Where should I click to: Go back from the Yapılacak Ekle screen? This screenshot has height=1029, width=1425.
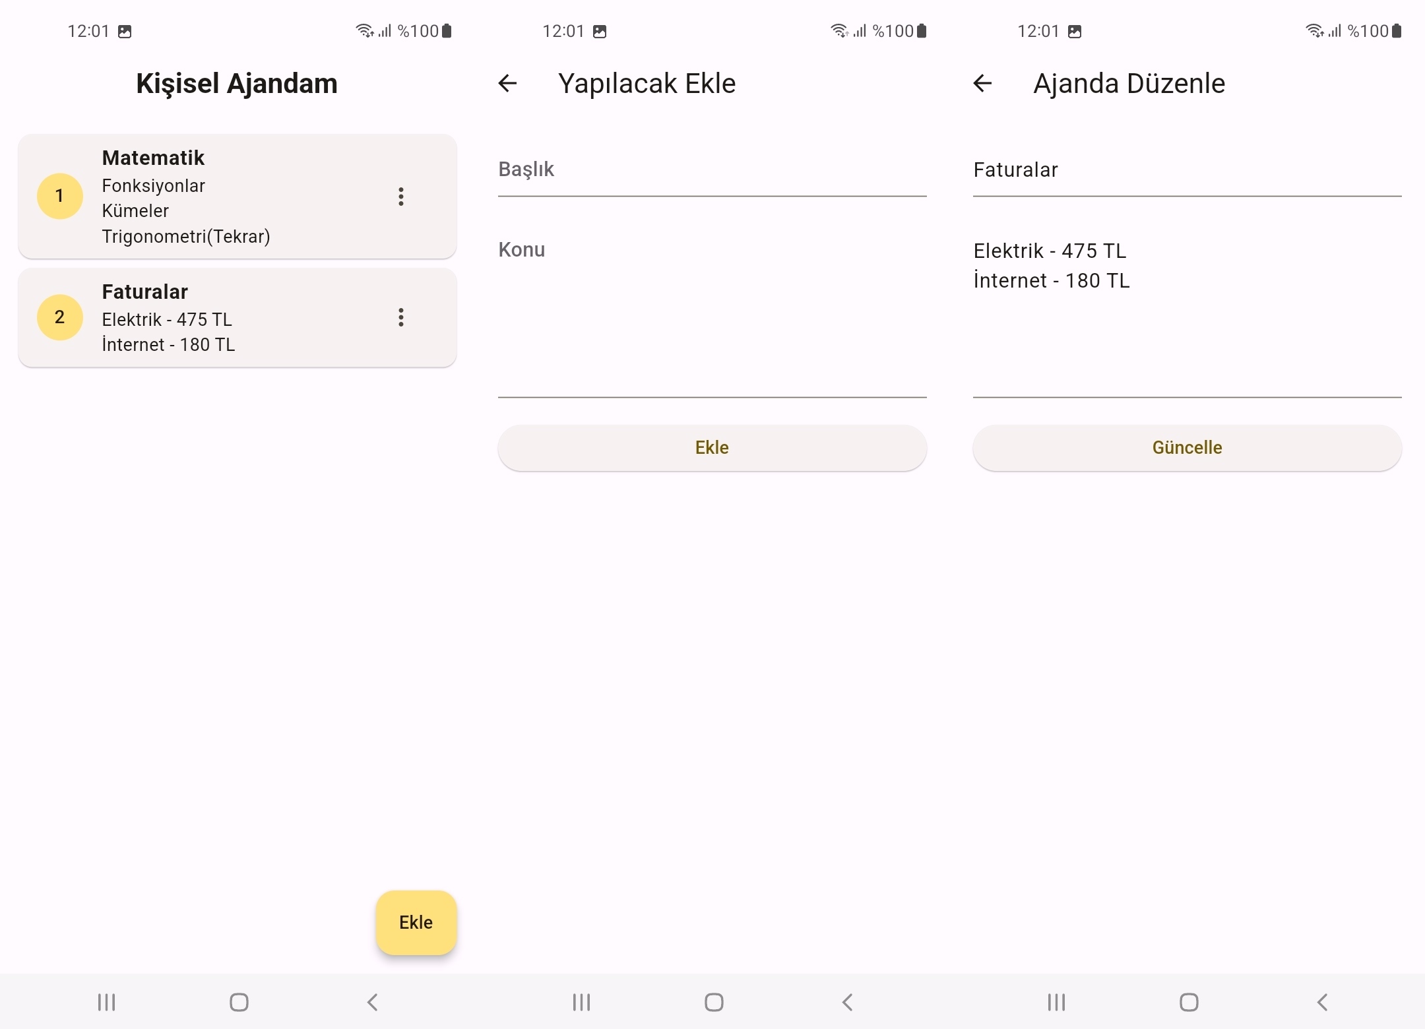pyautogui.click(x=507, y=83)
